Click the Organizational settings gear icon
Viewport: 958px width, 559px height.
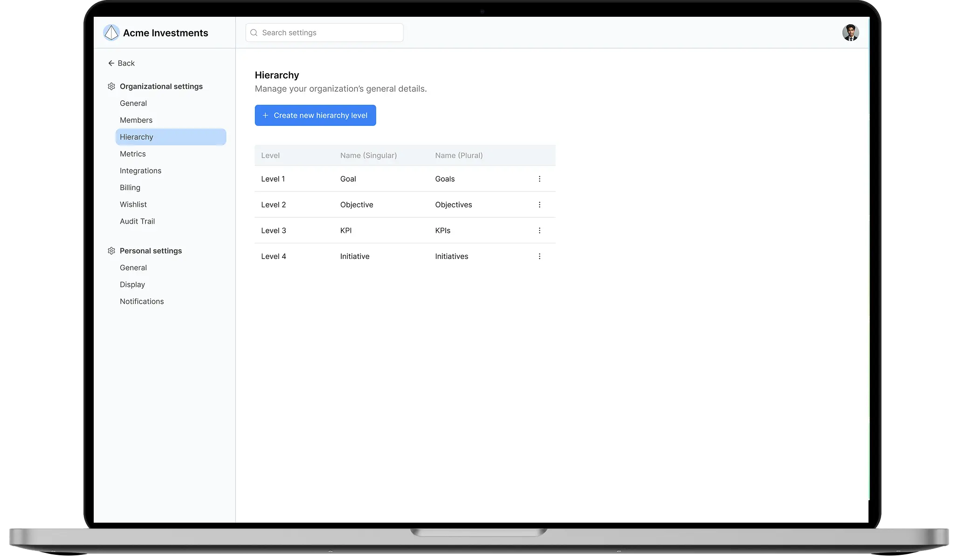tap(111, 86)
